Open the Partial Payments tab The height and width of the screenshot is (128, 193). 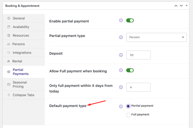[x=24, y=72]
